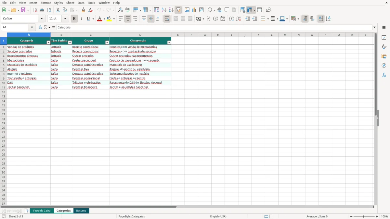Click the Format as Percent icon
The width and height of the screenshot is (390, 219).
click(209, 19)
